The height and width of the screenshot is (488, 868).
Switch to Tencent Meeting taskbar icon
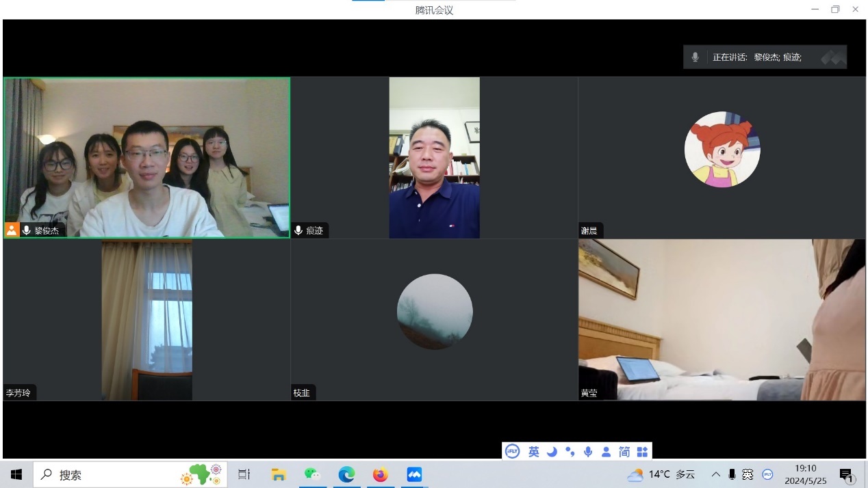[x=414, y=474]
